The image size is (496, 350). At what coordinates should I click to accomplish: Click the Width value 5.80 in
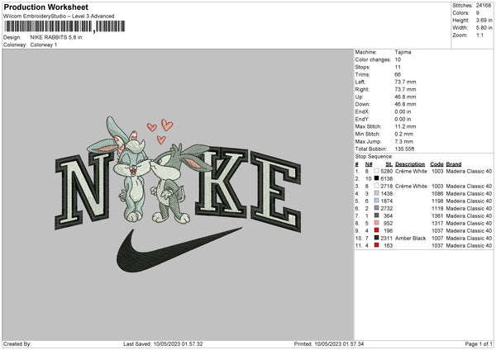tap(484, 28)
